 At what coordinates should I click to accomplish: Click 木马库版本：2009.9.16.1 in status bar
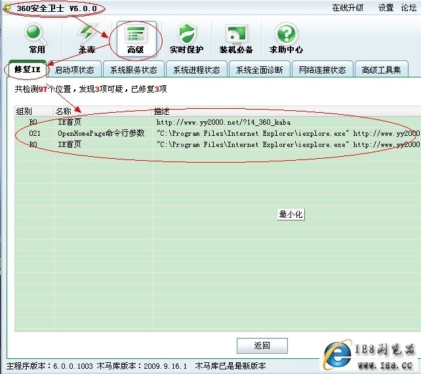[142, 366]
